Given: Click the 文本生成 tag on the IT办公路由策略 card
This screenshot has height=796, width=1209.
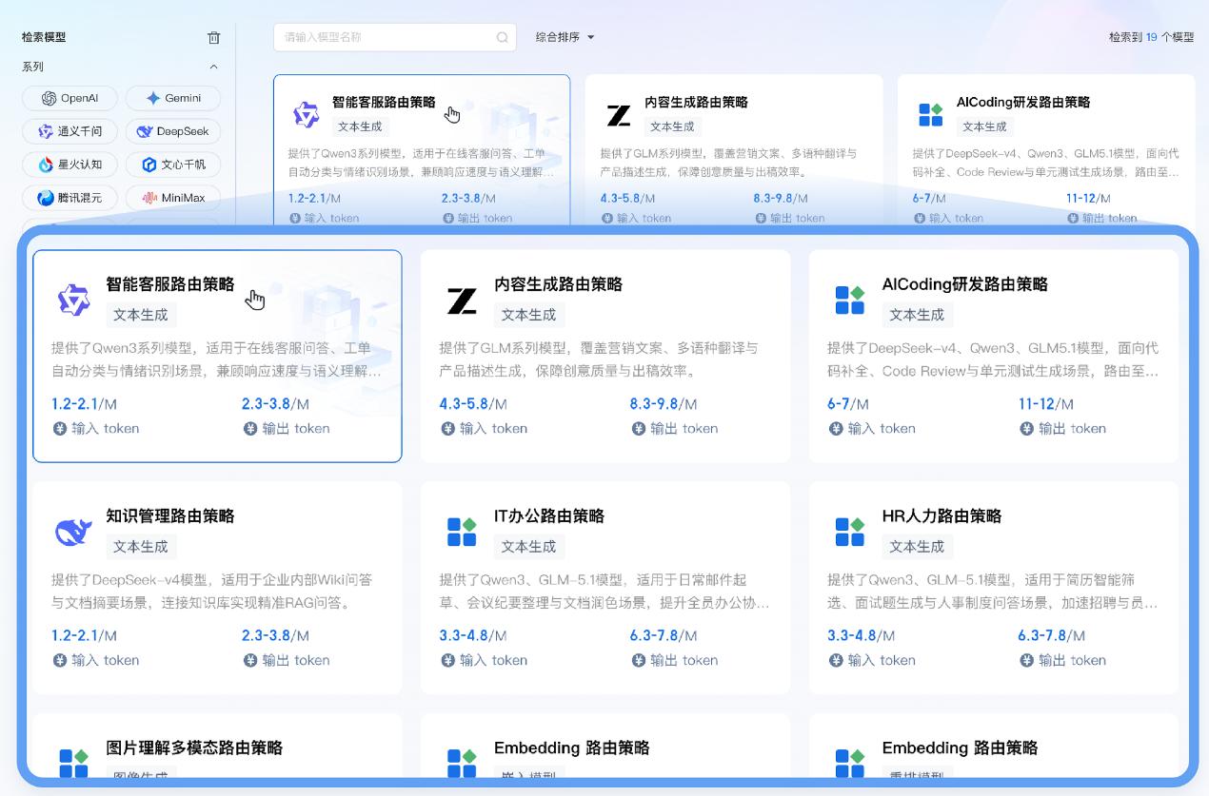Looking at the screenshot, I should pyautogui.click(x=529, y=547).
